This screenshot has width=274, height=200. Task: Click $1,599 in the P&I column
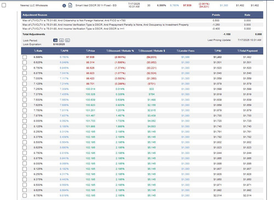click(218, 89)
